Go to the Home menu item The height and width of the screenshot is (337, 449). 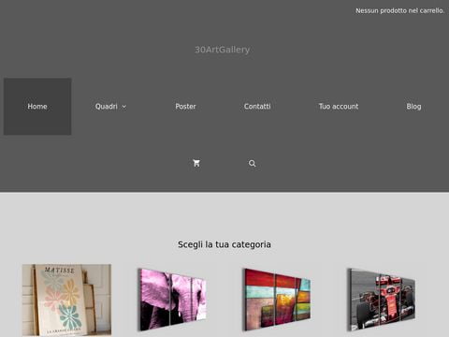click(37, 107)
